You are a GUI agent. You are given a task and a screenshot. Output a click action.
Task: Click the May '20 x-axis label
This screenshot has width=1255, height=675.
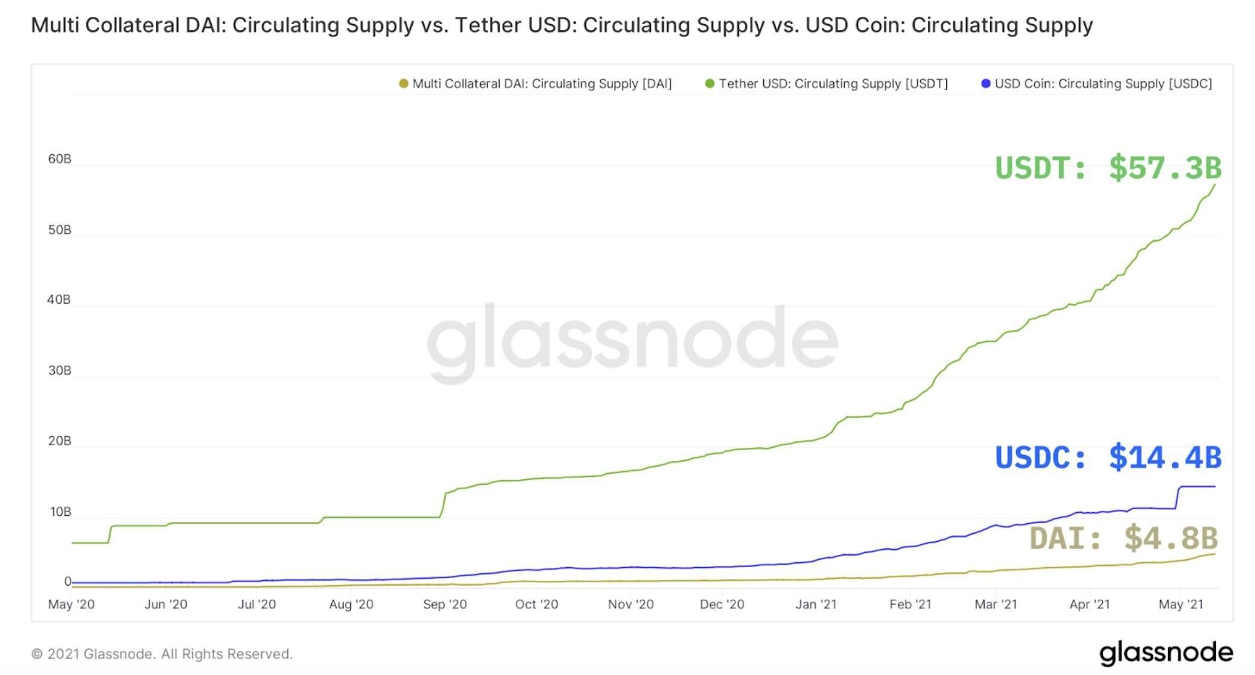(71, 604)
